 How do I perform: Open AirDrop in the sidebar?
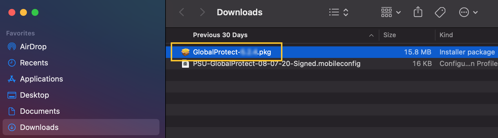point(33,47)
